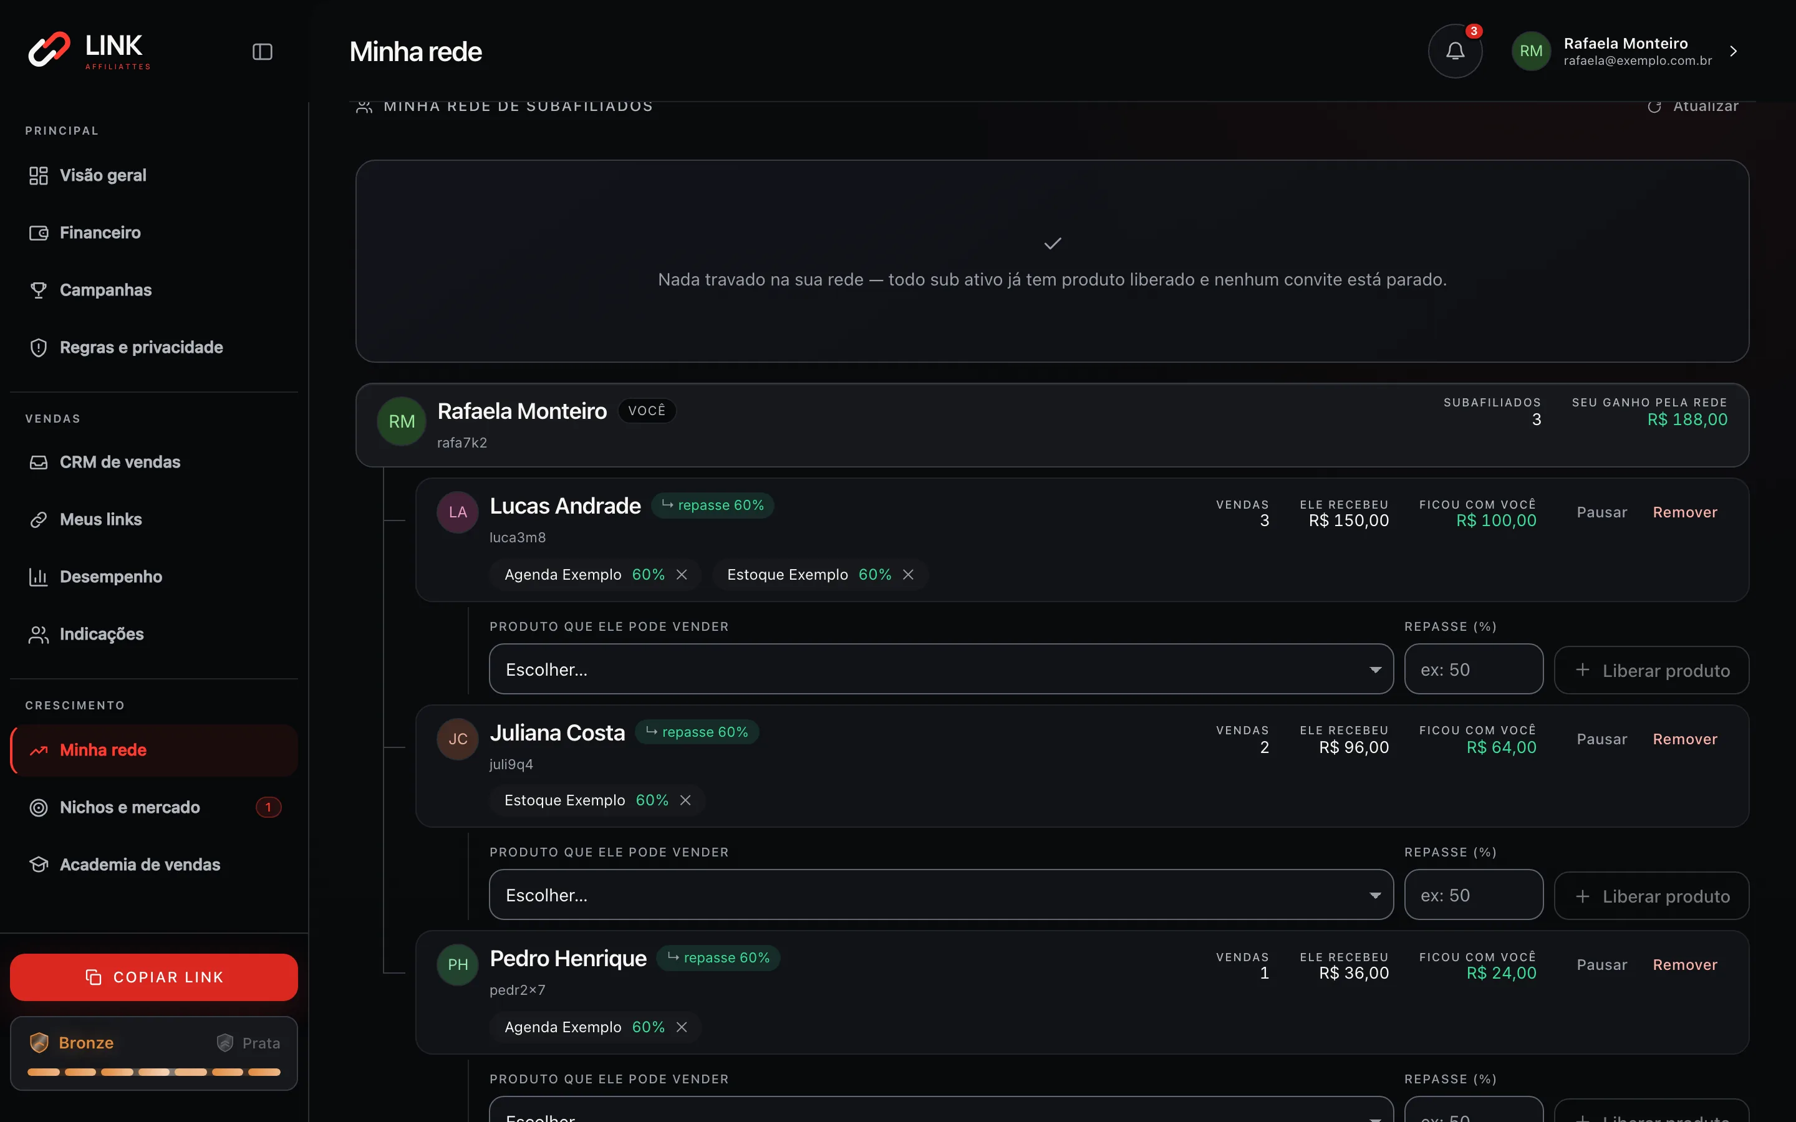
Task: Toggle the sidebar collapse icon
Action: [263, 51]
